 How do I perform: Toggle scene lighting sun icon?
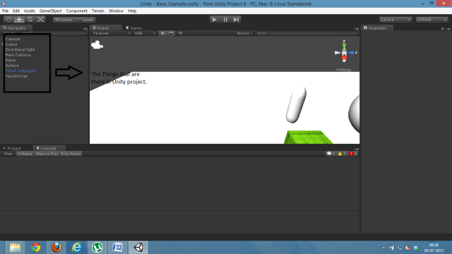pos(162,33)
